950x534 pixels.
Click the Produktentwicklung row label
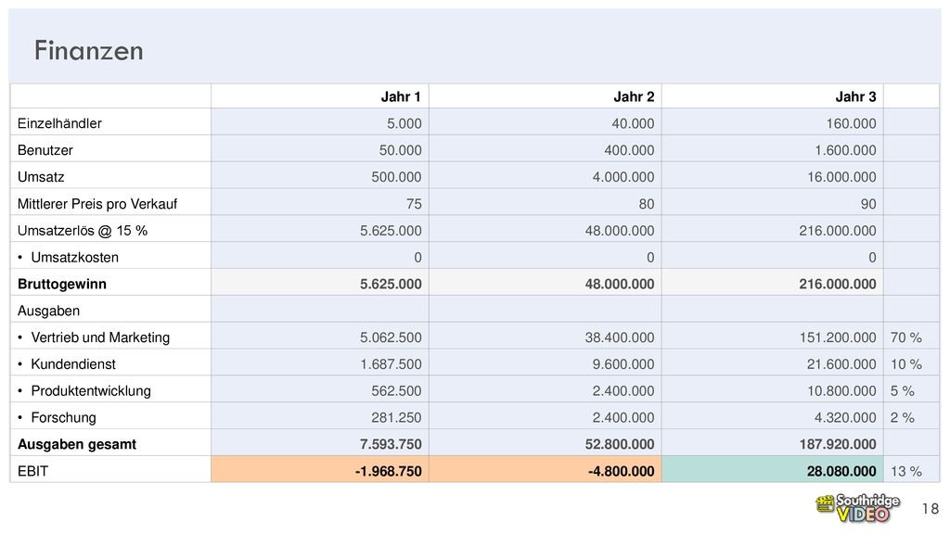(91, 390)
